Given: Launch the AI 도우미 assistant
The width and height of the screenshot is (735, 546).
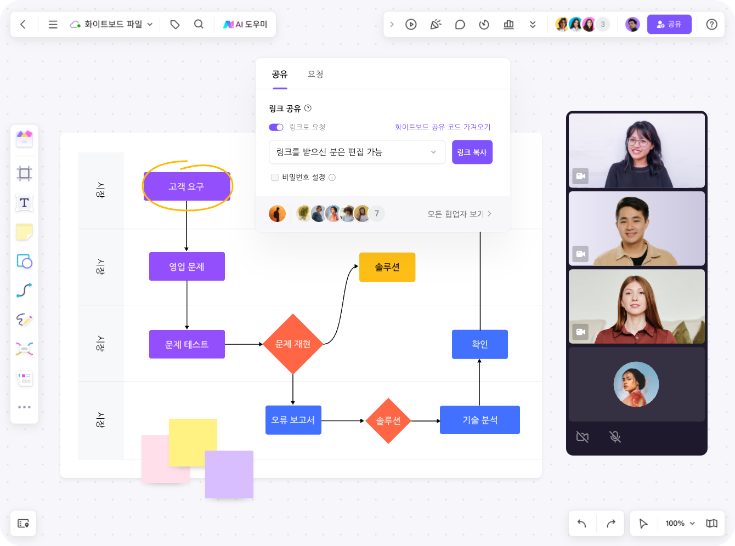Looking at the screenshot, I should point(245,24).
